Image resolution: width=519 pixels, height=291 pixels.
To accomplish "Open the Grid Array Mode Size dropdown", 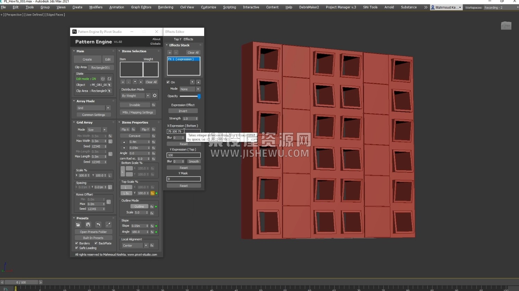I will 97,130.
